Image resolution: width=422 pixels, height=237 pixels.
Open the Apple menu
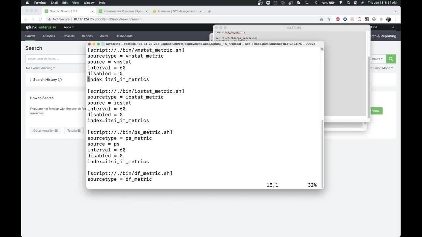click(27, 3)
